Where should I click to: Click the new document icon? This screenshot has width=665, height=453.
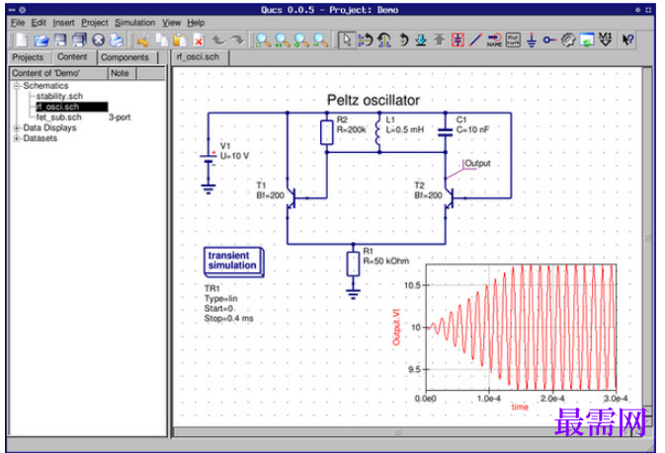(21, 40)
